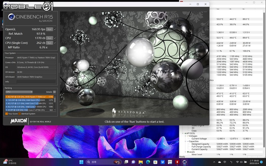Switch the 中 input method indicator

225,162
